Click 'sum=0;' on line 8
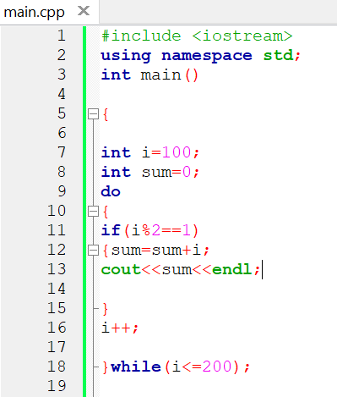The height and width of the screenshot is (397, 337). tap(171, 172)
